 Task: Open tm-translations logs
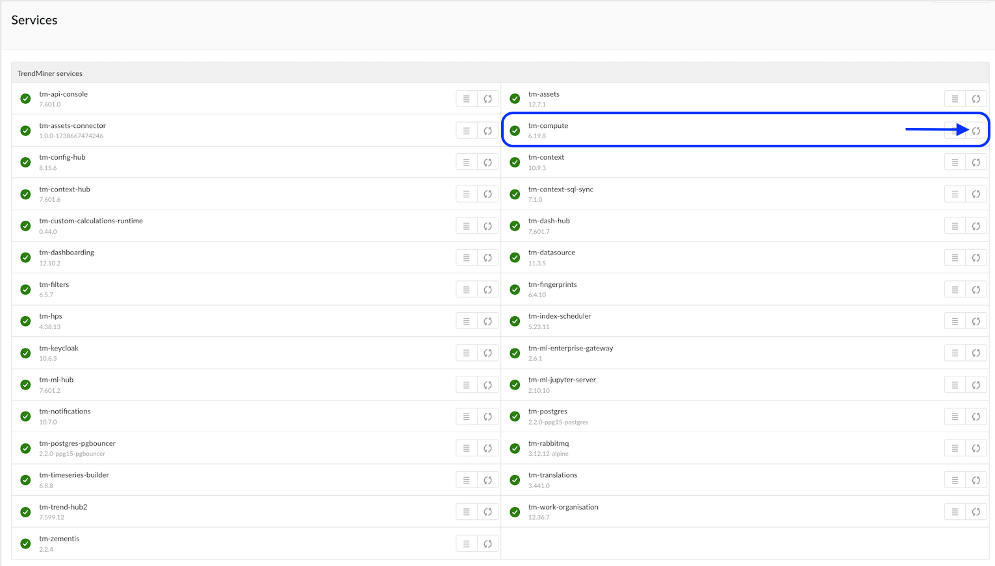955,480
